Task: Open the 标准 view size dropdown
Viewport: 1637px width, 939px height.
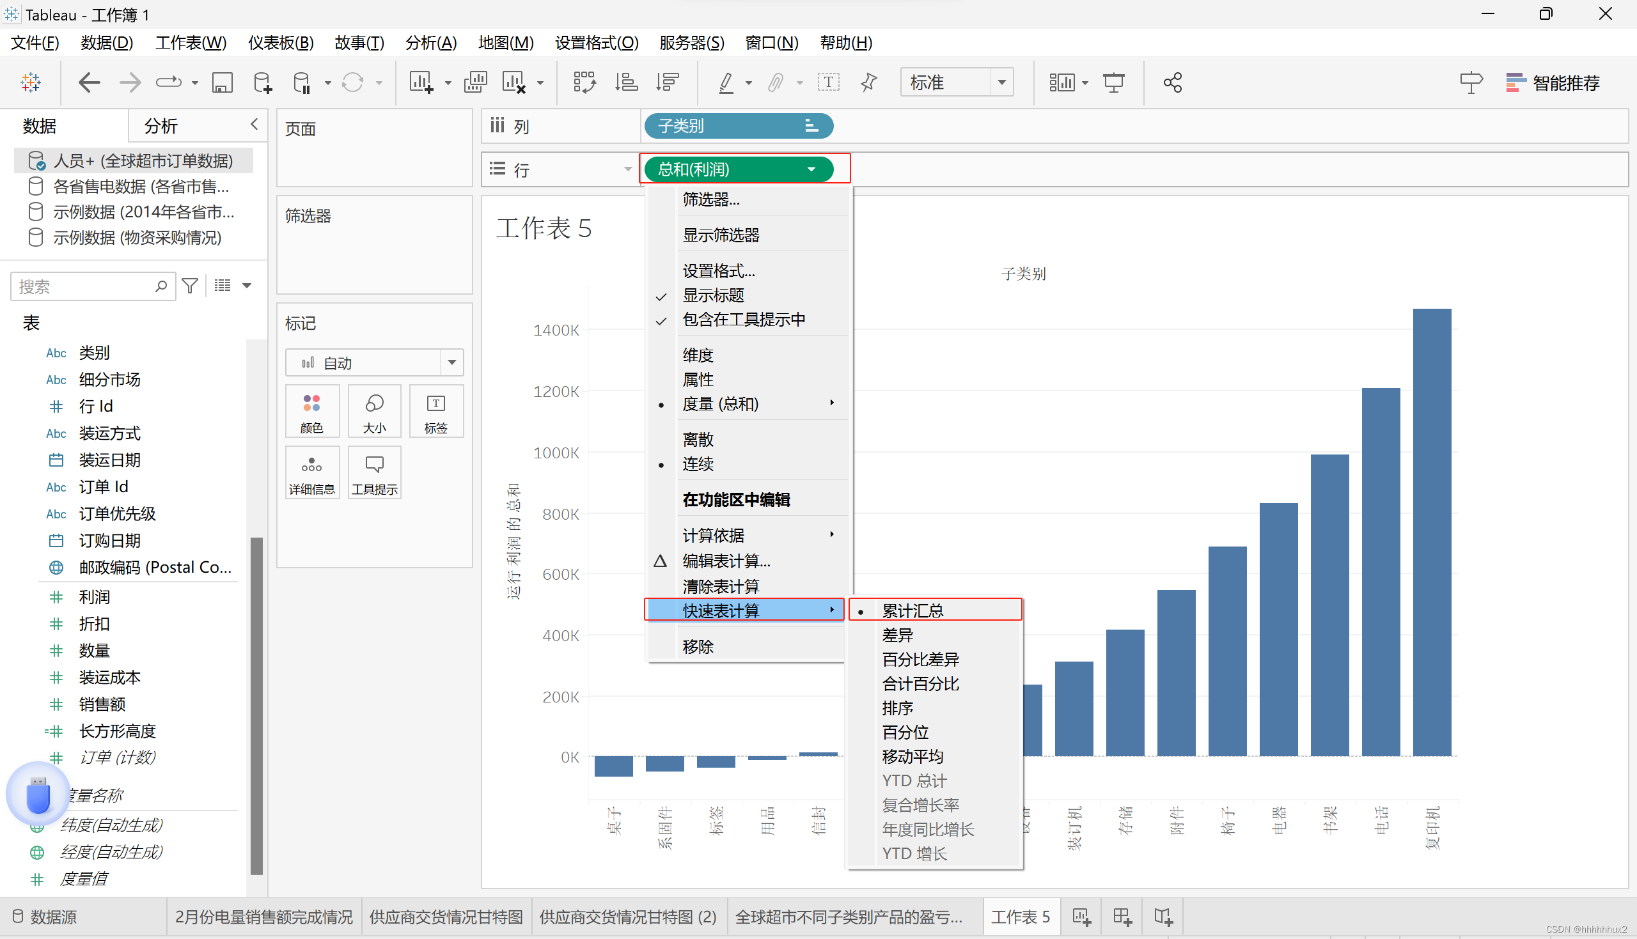Action: [x=1001, y=82]
